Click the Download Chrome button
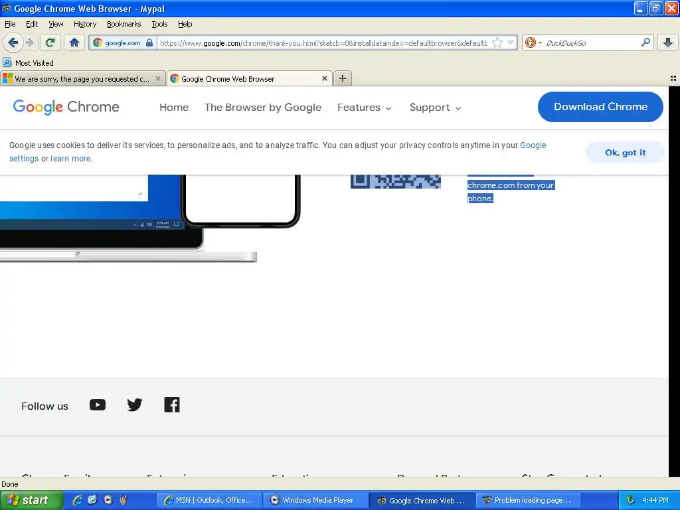 (x=600, y=107)
